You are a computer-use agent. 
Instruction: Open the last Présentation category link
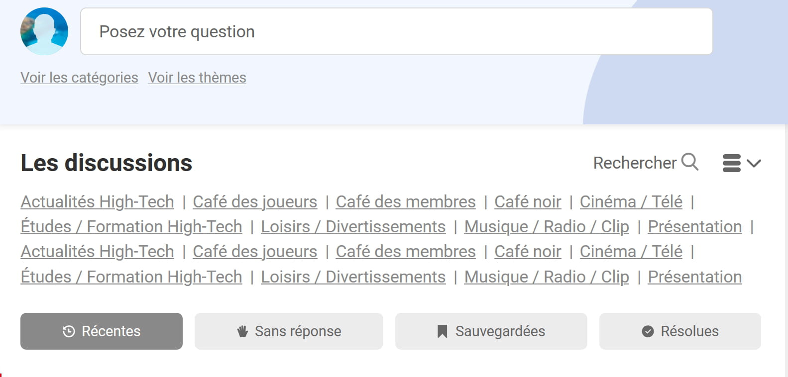pyautogui.click(x=695, y=277)
